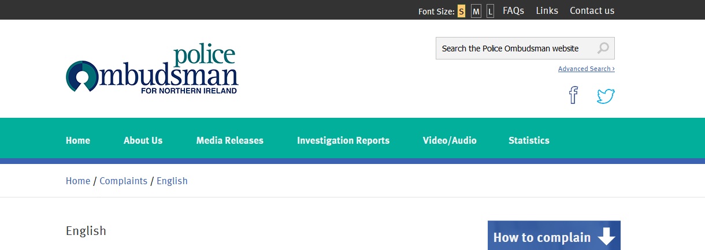Click the Police Ombudsman logo

(152, 70)
